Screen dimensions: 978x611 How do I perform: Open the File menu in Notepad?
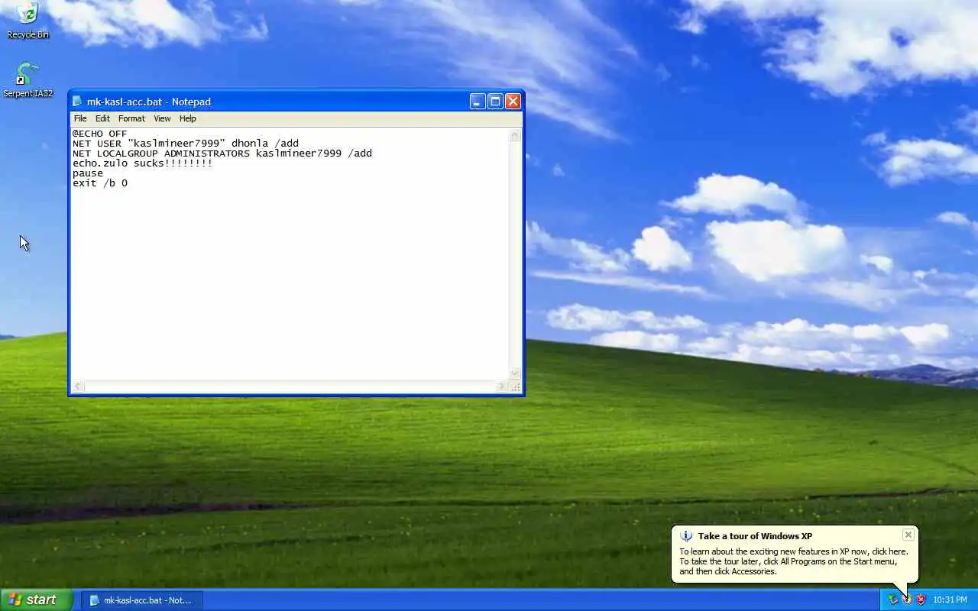(x=80, y=118)
